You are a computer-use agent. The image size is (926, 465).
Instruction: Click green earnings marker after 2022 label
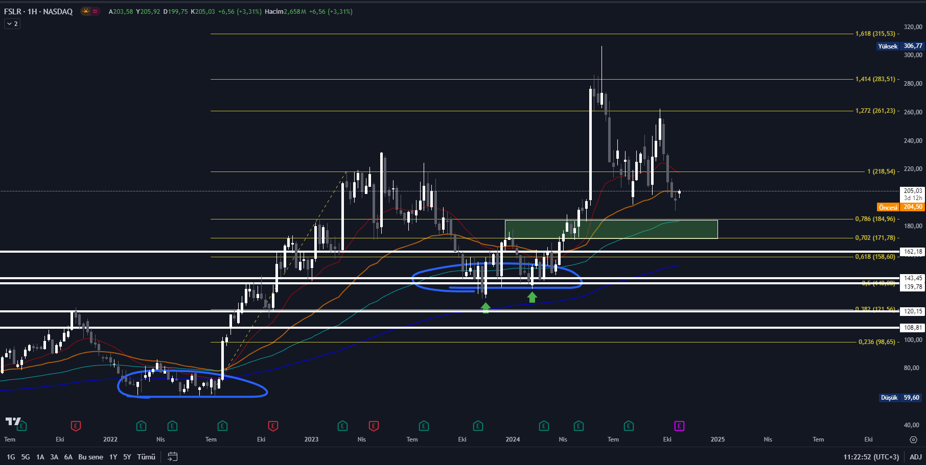coord(141,426)
